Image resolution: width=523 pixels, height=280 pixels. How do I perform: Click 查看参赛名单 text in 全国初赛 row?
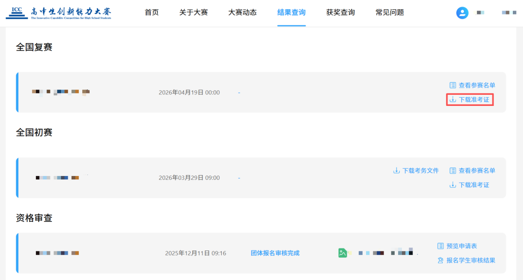(x=477, y=171)
